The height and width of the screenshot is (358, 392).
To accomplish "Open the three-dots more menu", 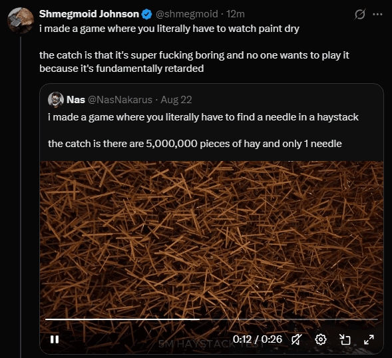I will [x=377, y=14].
